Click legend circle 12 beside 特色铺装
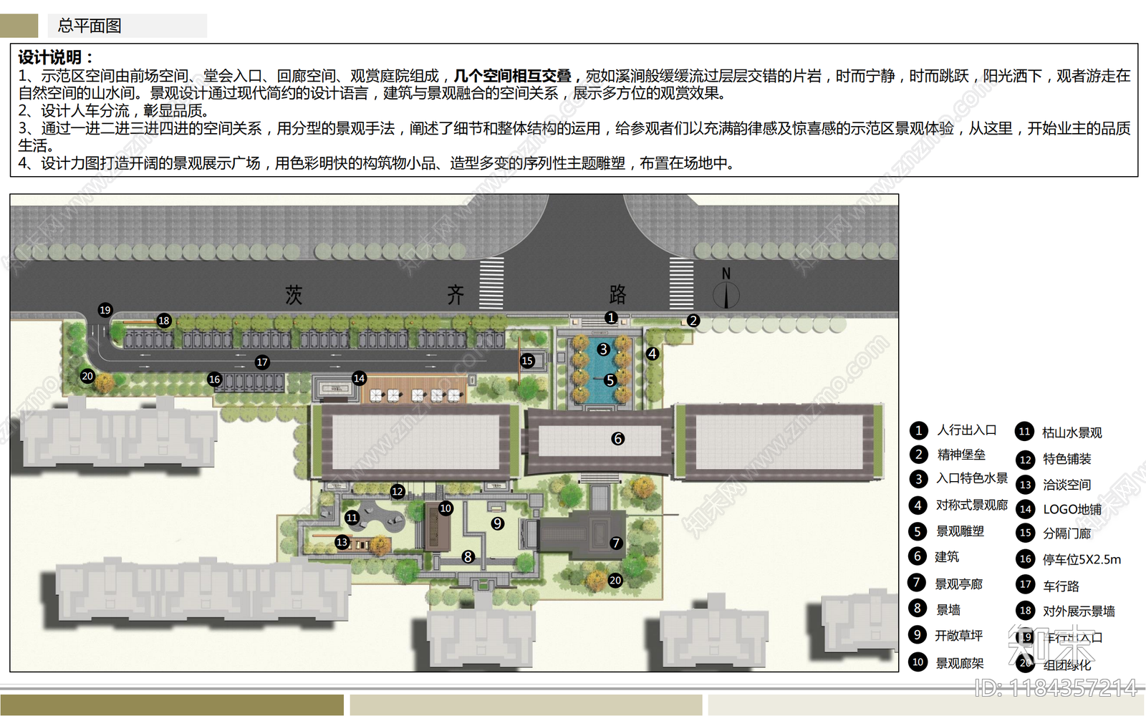The width and height of the screenshot is (1146, 716). point(1025,460)
